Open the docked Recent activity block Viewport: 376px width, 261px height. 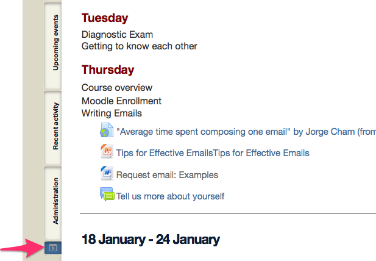pos(53,128)
